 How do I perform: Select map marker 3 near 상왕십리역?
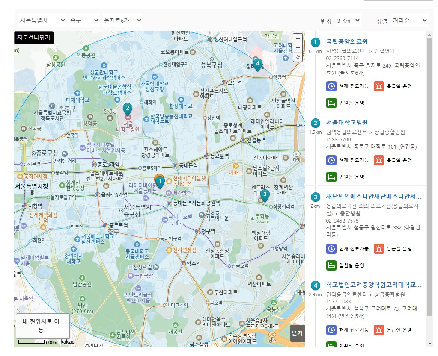click(x=265, y=196)
